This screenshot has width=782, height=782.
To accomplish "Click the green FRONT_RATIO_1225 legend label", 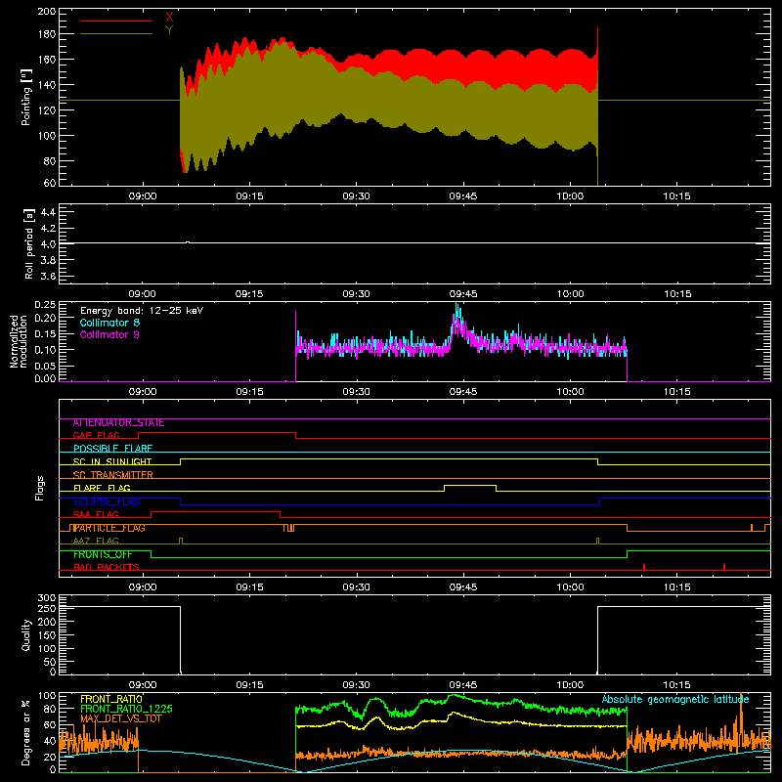I will (126, 709).
